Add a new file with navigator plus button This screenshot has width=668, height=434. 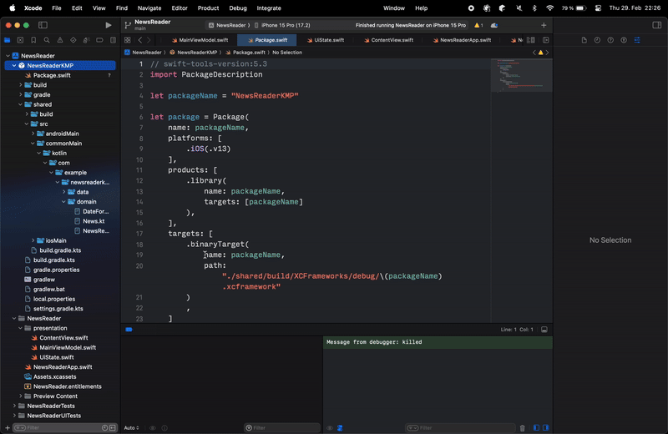[8, 427]
